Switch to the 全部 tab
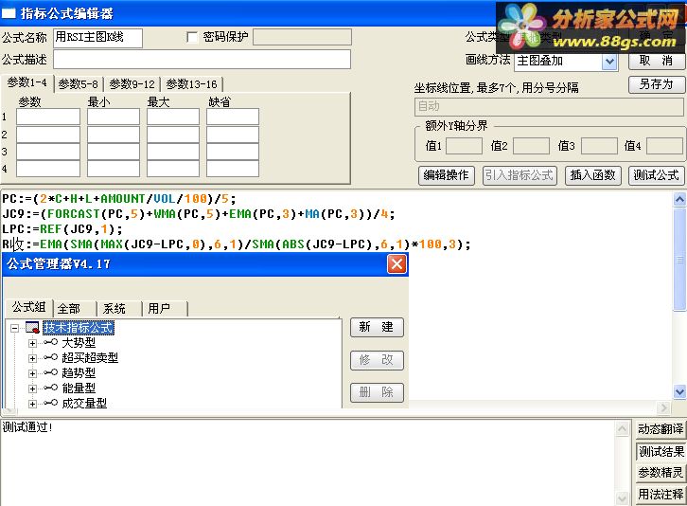The width and height of the screenshot is (687, 506). 76,309
